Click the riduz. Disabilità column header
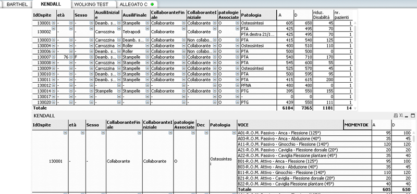Viewport: 417px width, 194px height. pyautogui.click(x=323, y=15)
